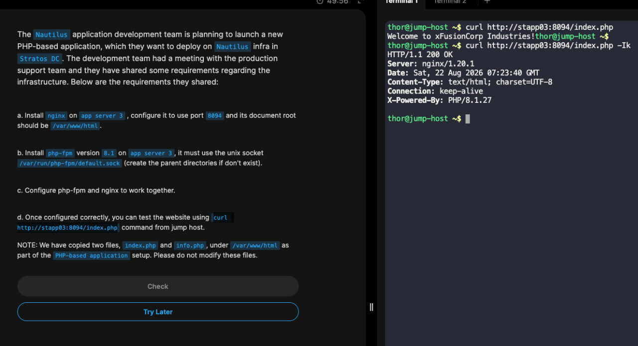
Task: Click the 'Content-Type: text/html' terminal line
Action: point(470,82)
